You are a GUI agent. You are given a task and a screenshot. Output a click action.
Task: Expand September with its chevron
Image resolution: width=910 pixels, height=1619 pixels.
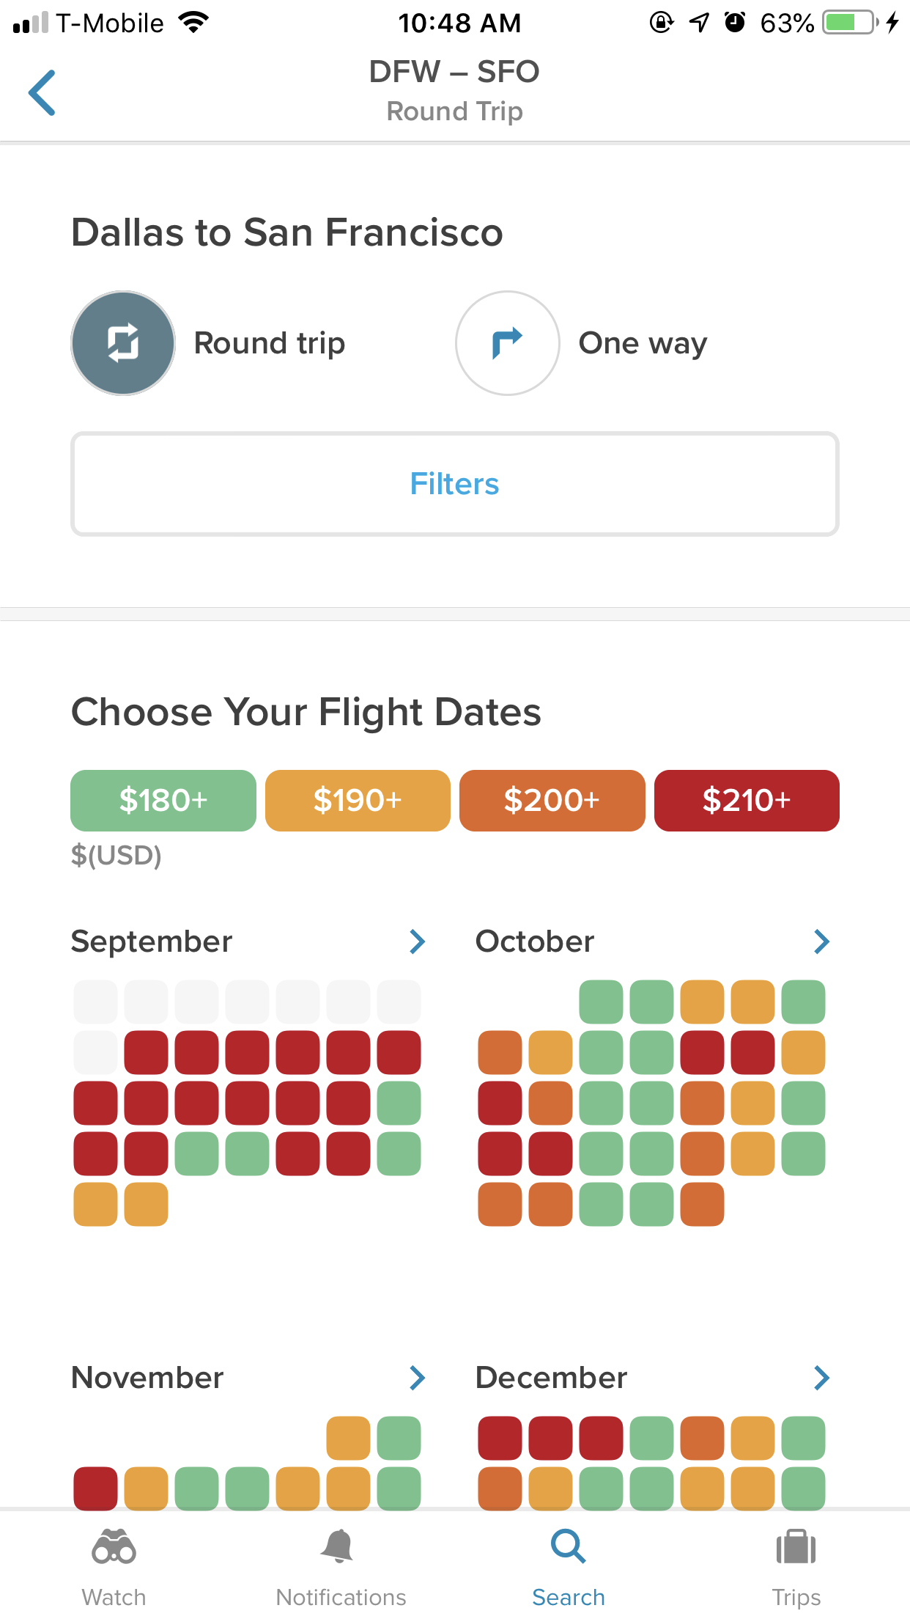[417, 941]
